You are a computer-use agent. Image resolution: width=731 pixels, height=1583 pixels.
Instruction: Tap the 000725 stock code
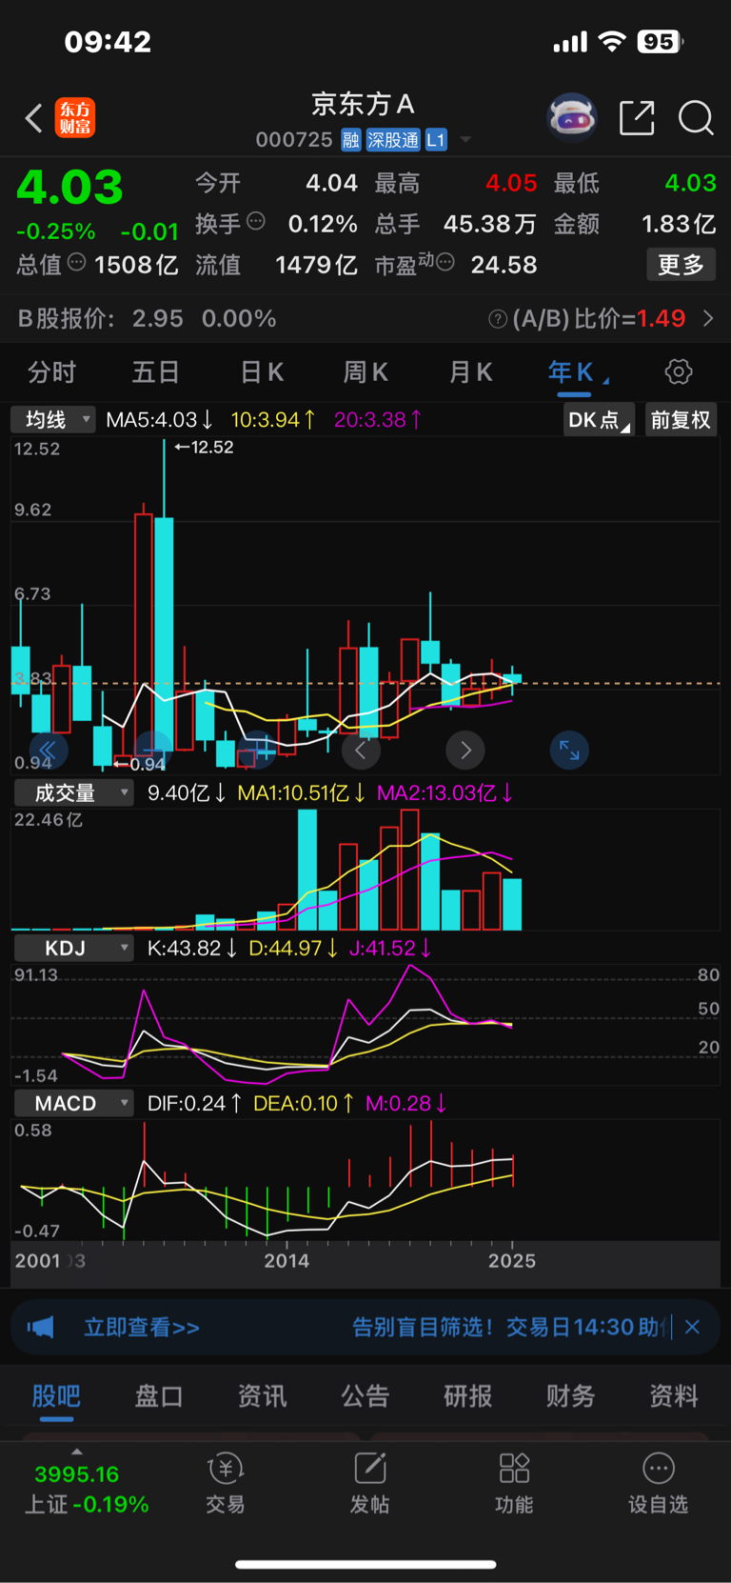coord(294,140)
